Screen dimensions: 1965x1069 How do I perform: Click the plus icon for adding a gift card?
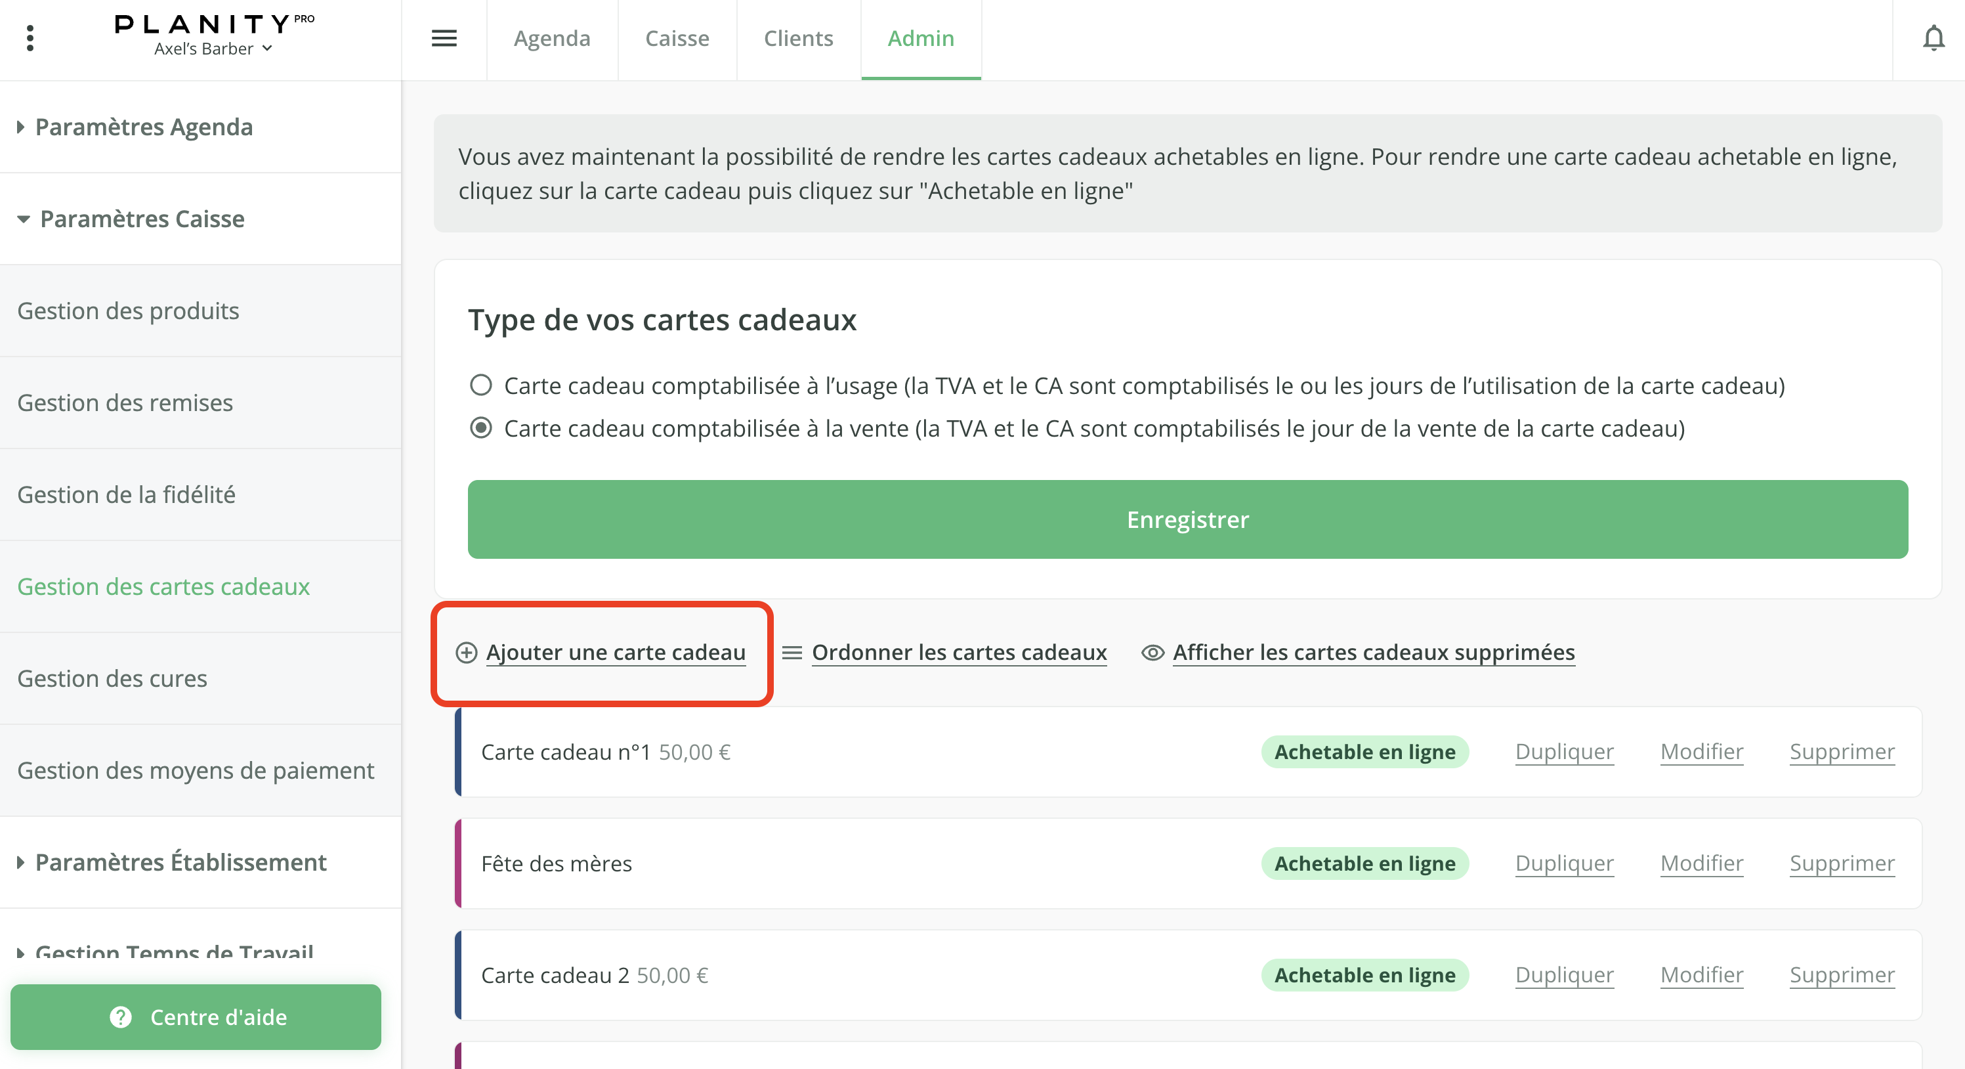[466, 653]
